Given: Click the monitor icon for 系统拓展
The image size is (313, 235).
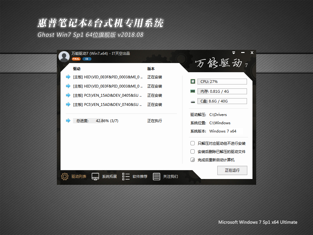Looking at the screenshot, I should (x=95, y=177).
